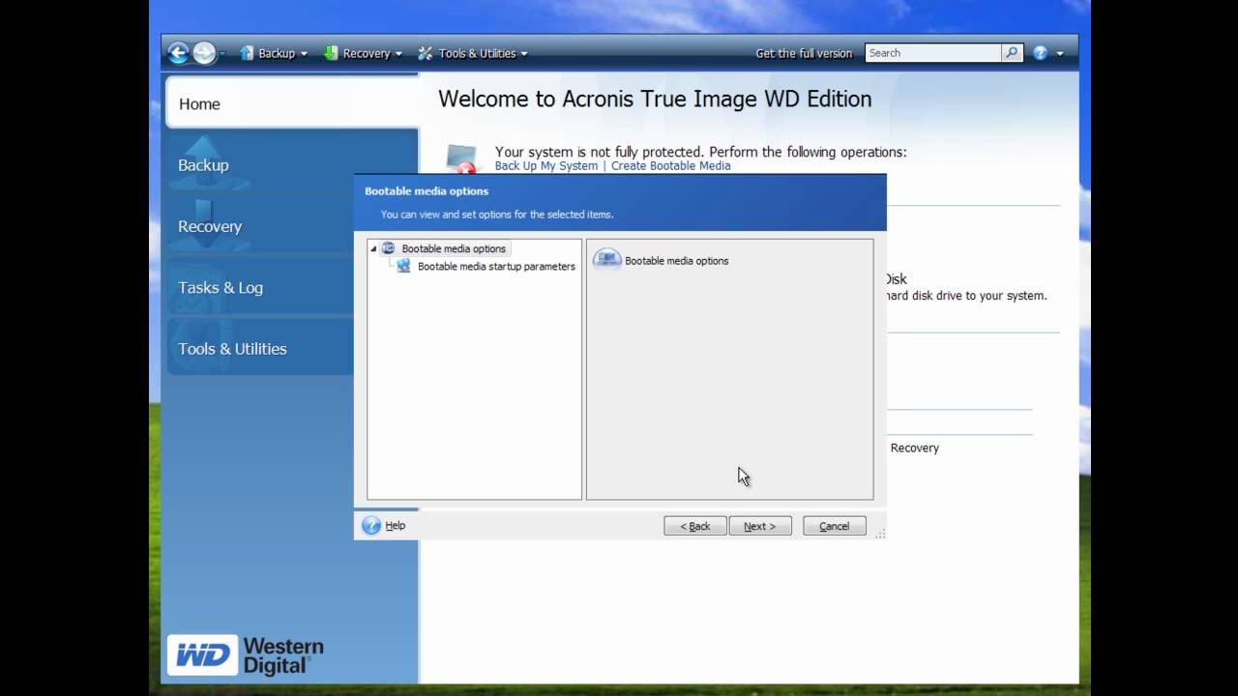Click the Western Digital logo
The width and height of the screenshot is (1238, 696).
tap(246, 655)
